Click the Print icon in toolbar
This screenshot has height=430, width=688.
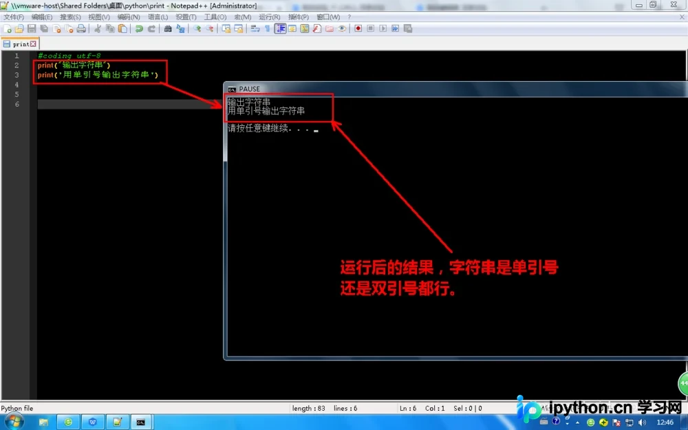(x=81, y=28)
